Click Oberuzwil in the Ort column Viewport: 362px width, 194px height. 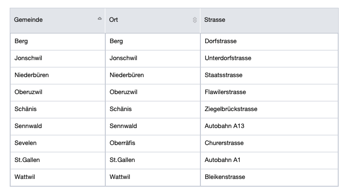tap(124, 92)
